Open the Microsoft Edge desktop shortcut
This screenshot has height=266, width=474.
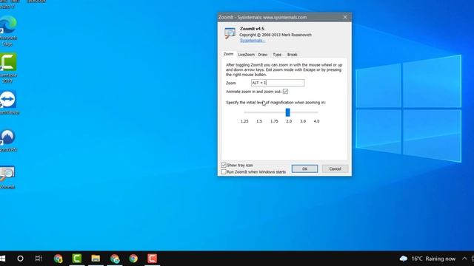pyautogui.click(x=8, y=30)
